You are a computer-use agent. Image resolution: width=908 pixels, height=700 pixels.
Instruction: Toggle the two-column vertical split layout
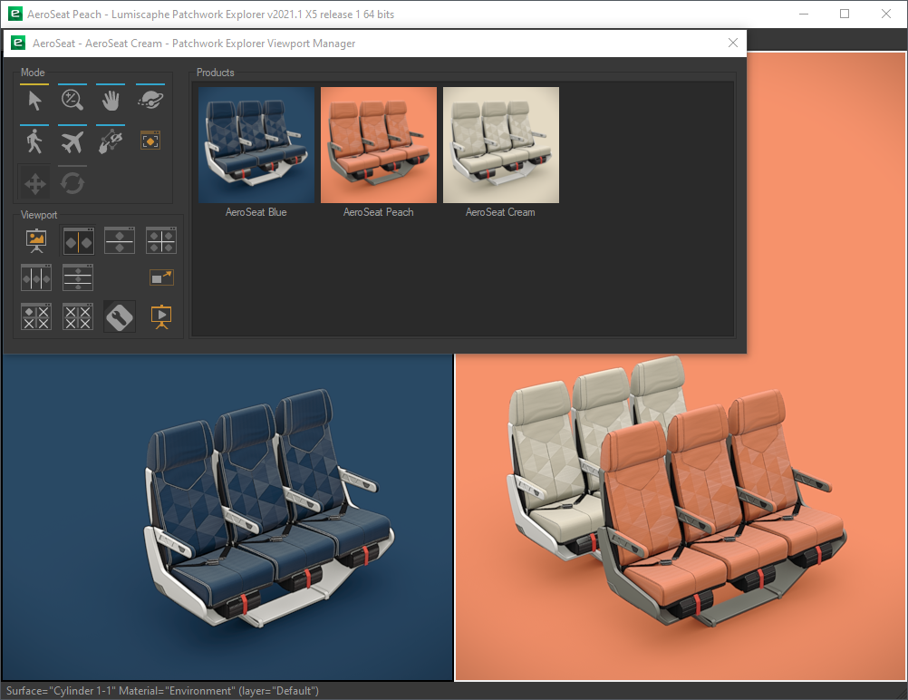click(78, 240)
